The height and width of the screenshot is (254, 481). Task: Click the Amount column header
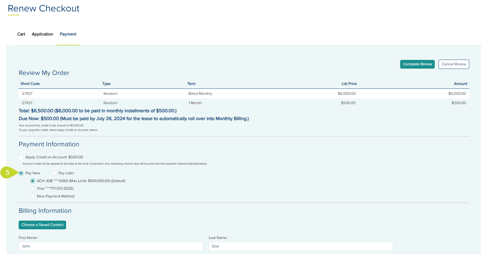[460, 84]
